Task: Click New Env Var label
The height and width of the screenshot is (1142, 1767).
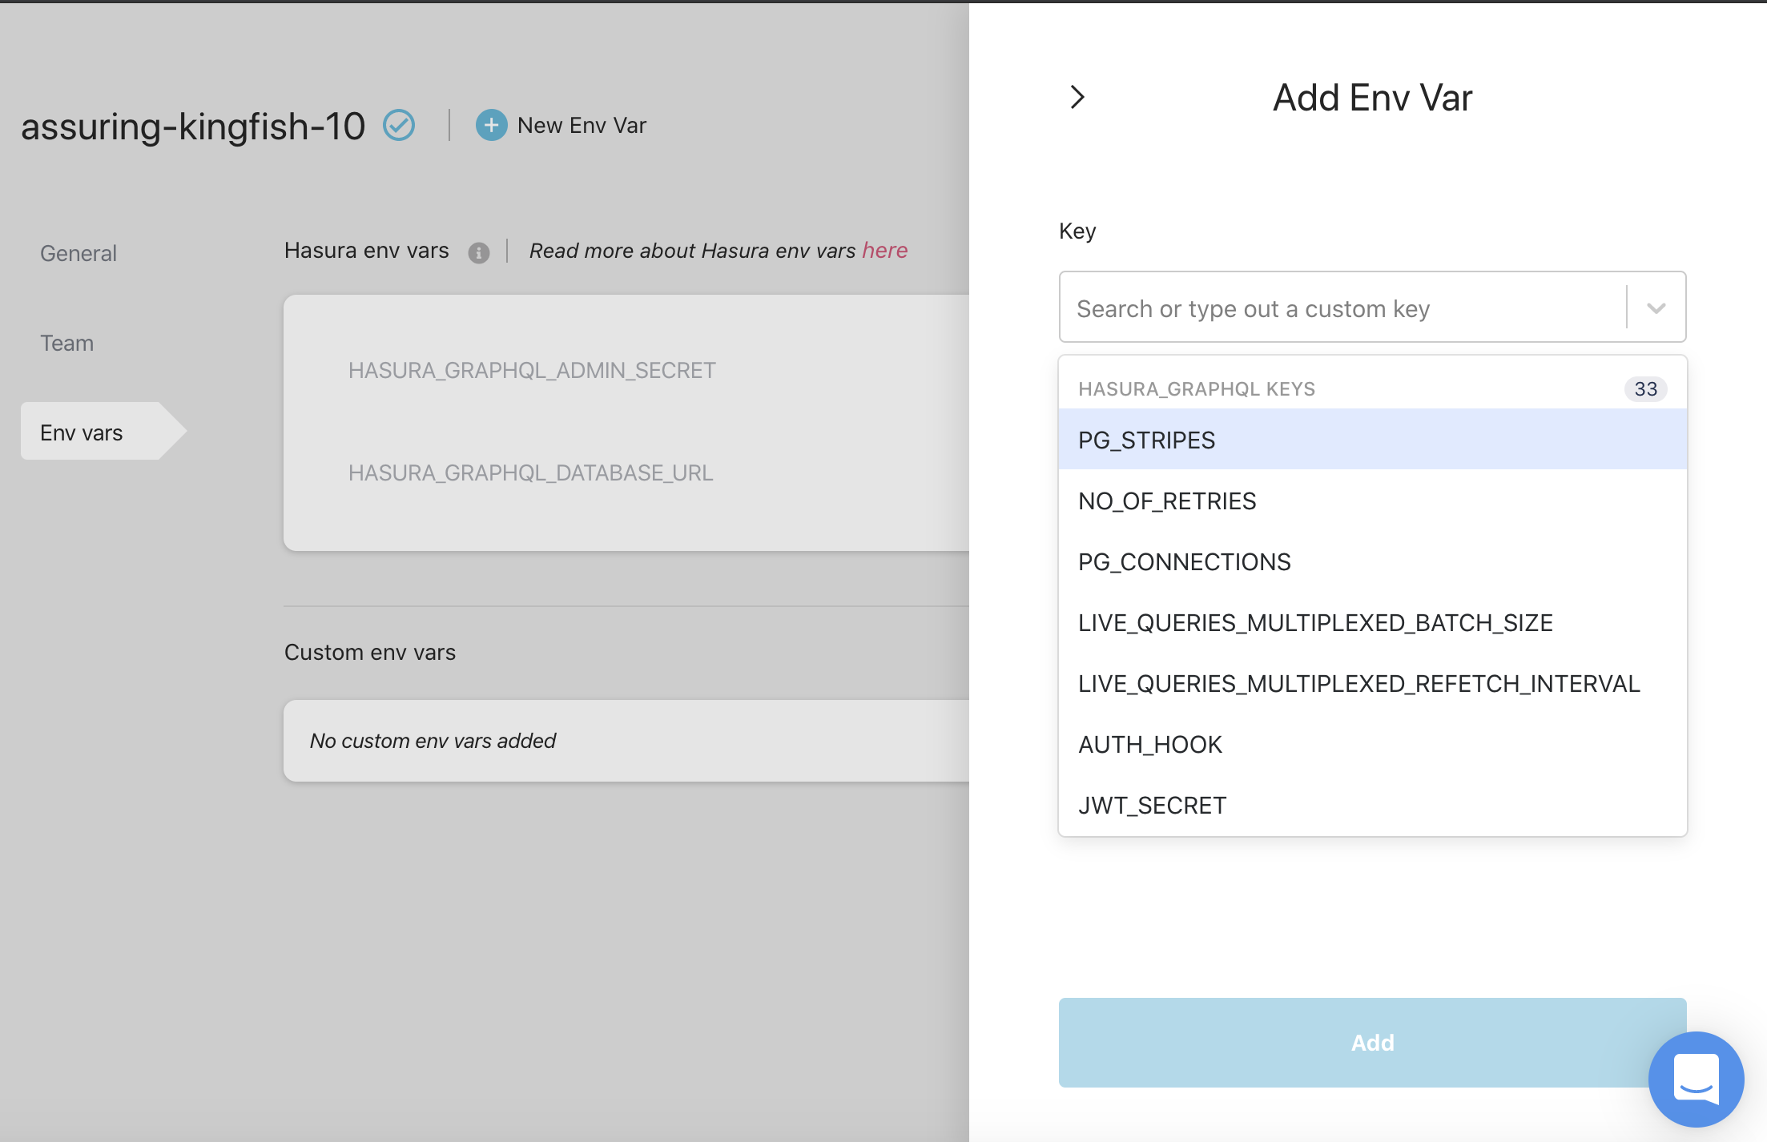Action: (x=582, y=125)
